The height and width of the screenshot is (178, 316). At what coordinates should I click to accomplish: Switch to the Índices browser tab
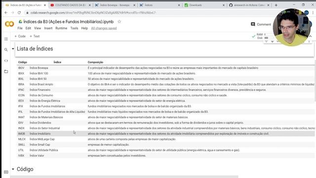tap(159, 5)
